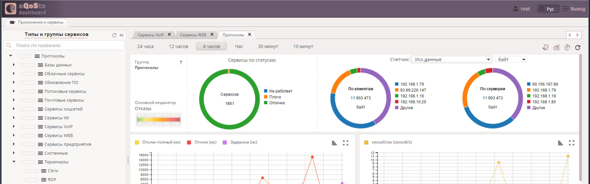Viewport: 590px width, 184px height.
Task: Click the group help question mark
Action: coord(181,62)
